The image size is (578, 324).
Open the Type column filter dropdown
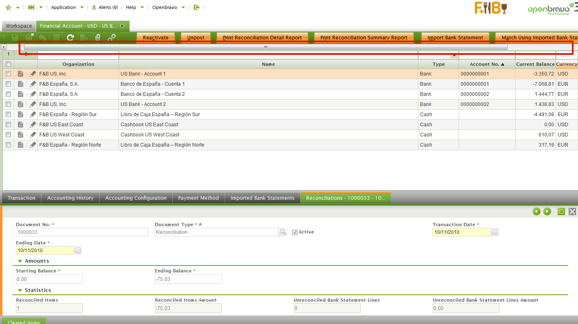click(455, 55)
